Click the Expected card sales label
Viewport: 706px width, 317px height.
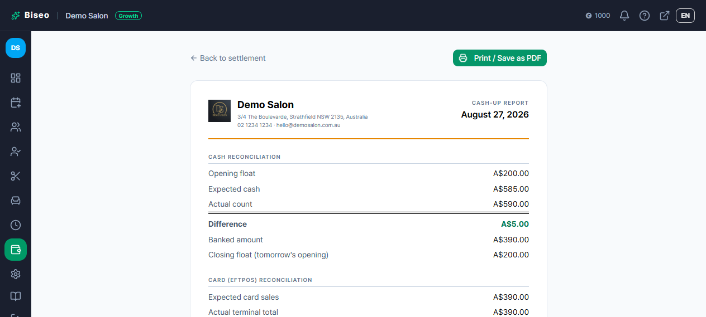point(244,297)
